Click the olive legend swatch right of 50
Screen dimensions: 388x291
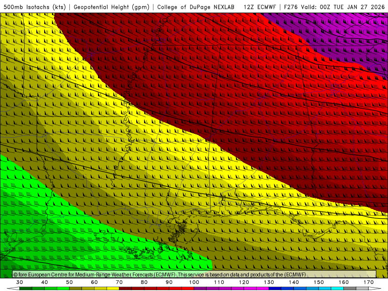(x=76, y=289)
